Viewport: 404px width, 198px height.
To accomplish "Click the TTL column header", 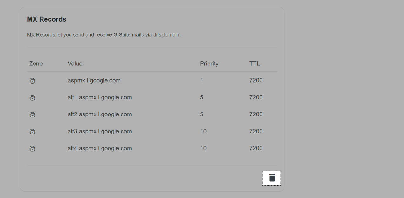I will pyautogui.click(x=255, y=64).
